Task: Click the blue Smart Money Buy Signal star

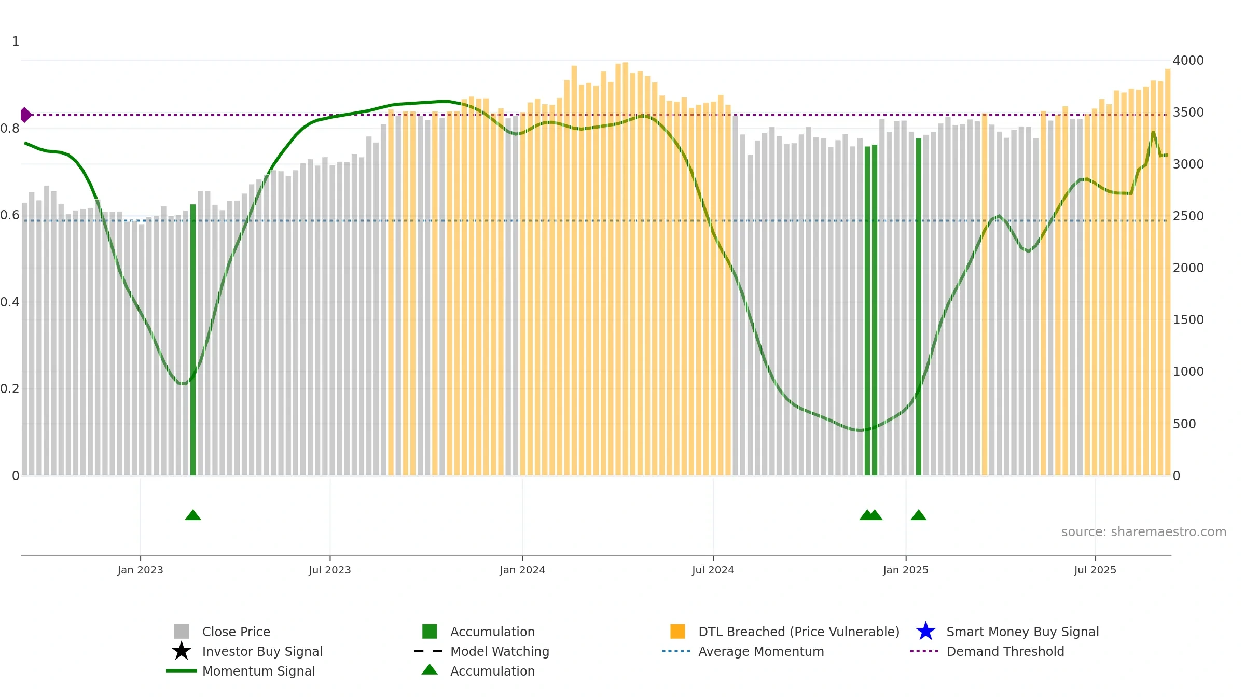Action: coord(925,632)
